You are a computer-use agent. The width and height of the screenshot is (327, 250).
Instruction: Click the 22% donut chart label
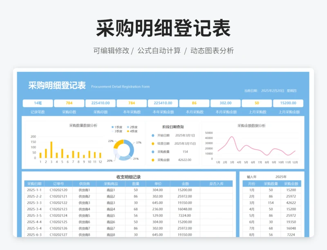(x=111, y=141)
